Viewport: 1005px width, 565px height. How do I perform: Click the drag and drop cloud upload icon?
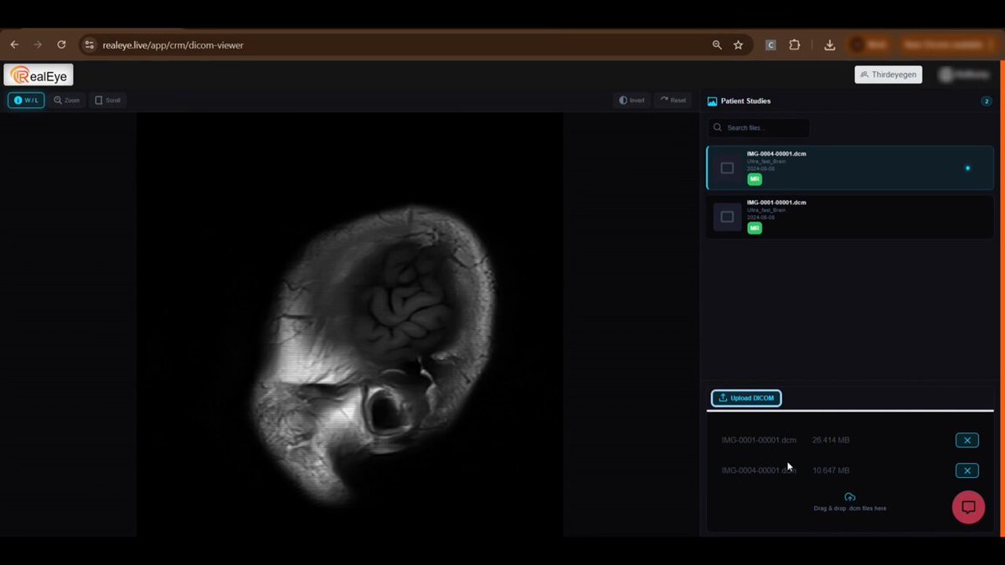pyautogui.click(x=849, y=497)
